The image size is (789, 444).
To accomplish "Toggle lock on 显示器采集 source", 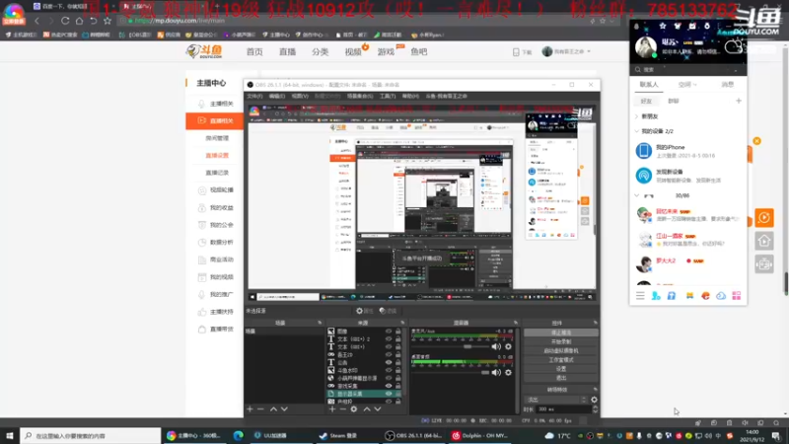I will point(398,394).
